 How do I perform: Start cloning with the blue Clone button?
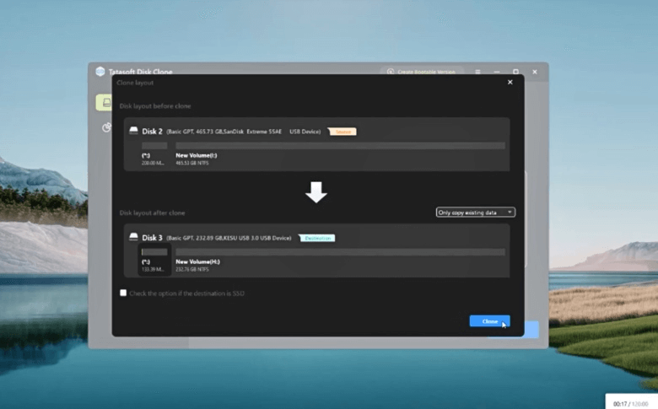coord(490,321)
